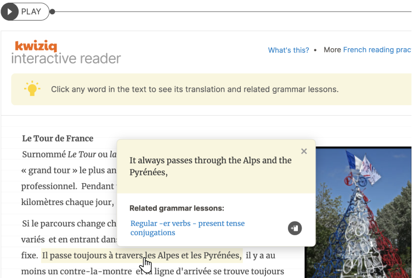This screenshot has height=278, width=412.
Task: Add the lesson to notebook icon
Action: 295,228
